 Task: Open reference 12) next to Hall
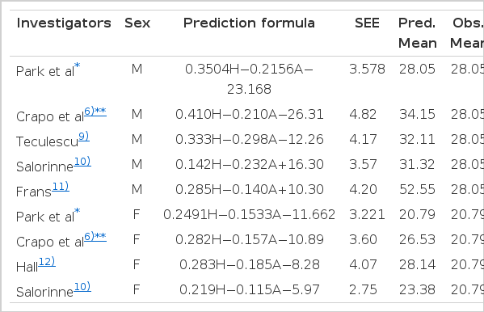tap(47, 261)
